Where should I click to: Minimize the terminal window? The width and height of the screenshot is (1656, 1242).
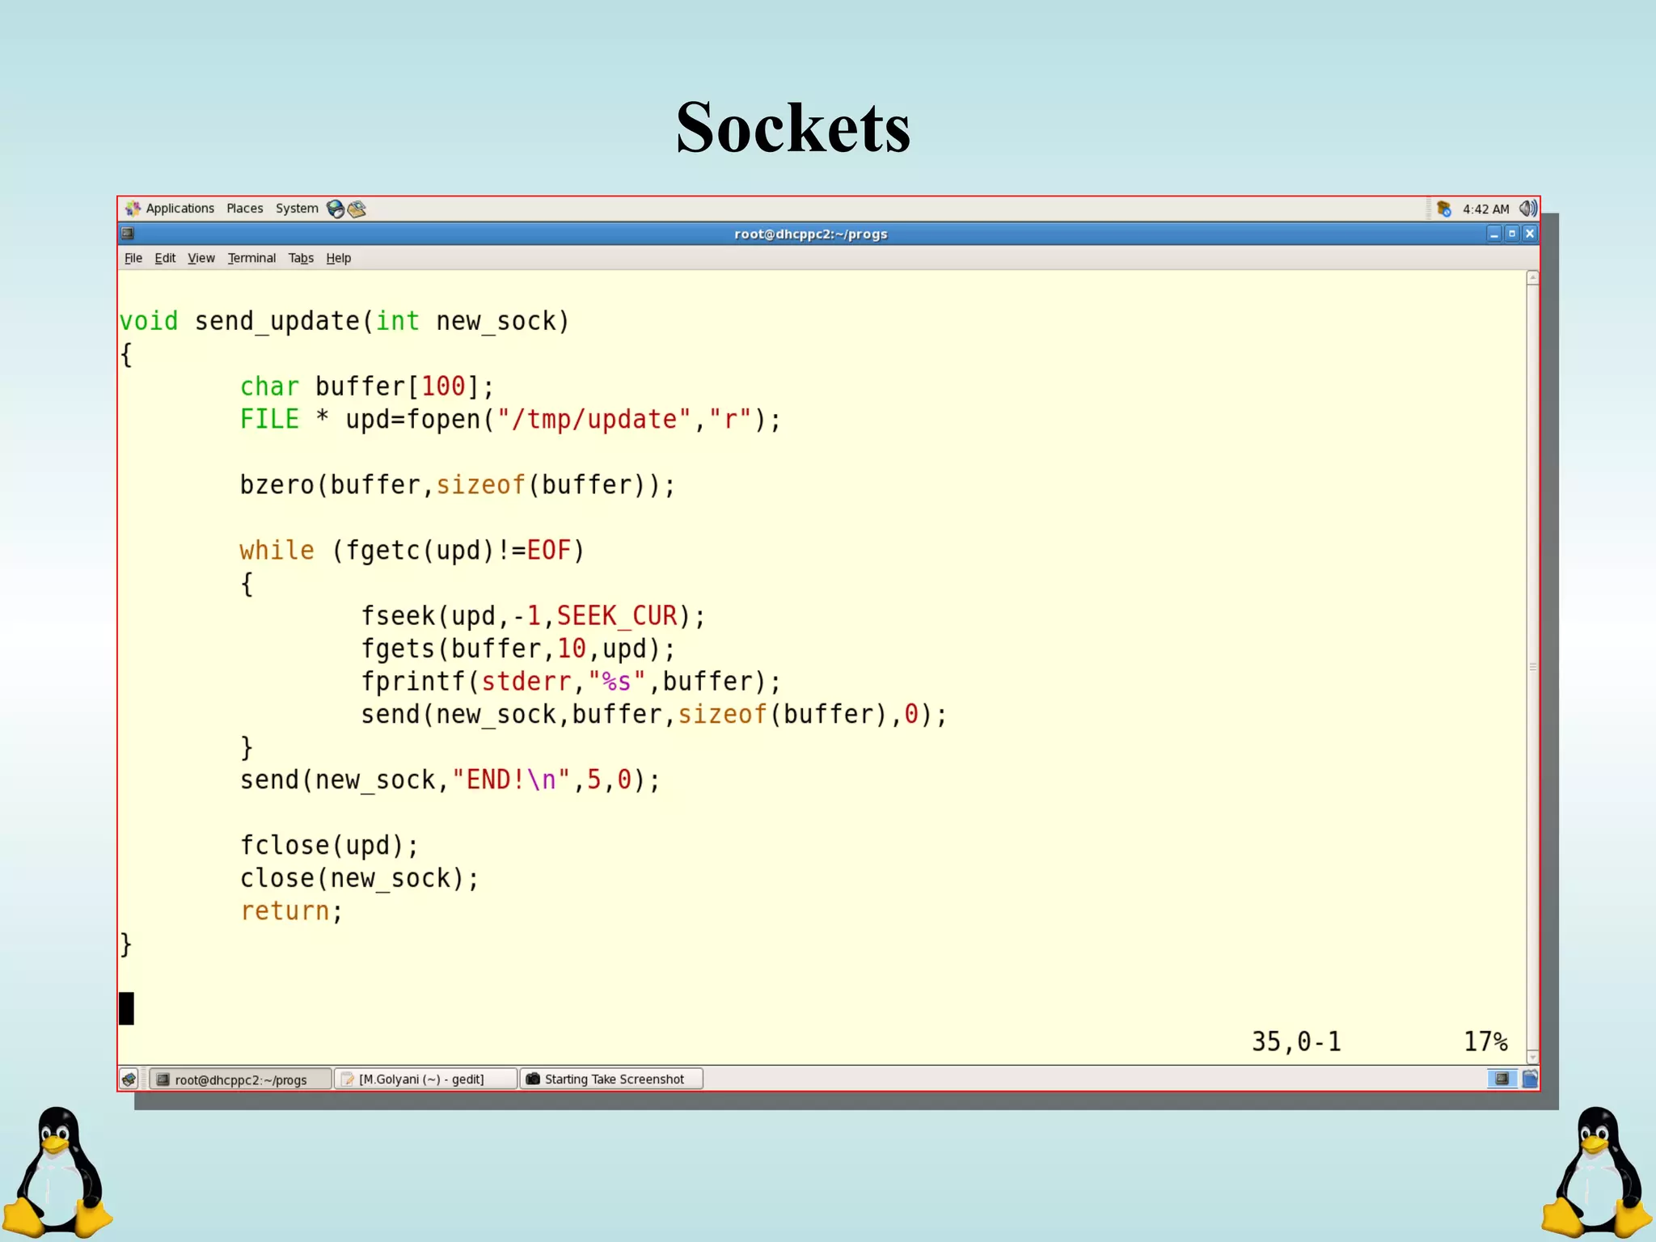[1494, 234]
